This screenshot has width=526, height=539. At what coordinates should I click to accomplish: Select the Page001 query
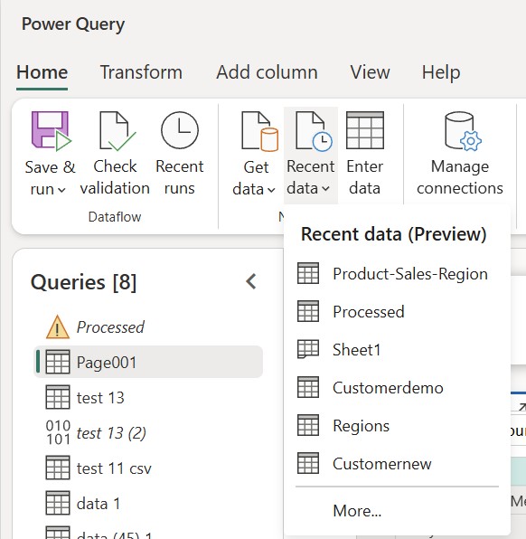[x=148, y=362]
